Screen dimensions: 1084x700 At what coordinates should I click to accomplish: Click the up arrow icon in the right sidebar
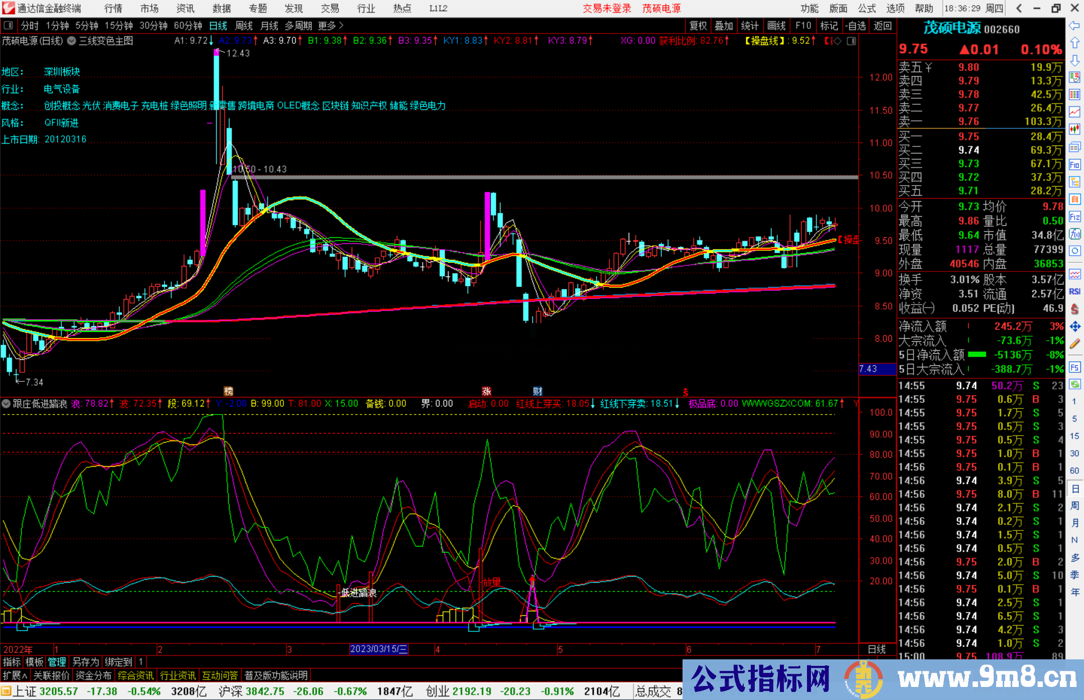click(x=1074, y=43)
